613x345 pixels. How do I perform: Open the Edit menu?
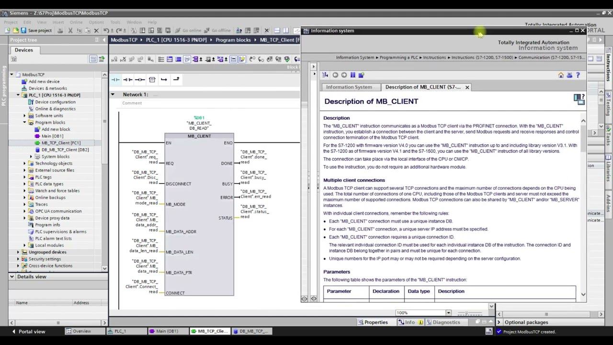click(27, 22)
